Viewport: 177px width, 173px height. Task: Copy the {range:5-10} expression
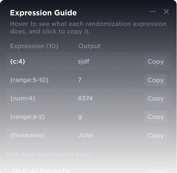point(155,80)
